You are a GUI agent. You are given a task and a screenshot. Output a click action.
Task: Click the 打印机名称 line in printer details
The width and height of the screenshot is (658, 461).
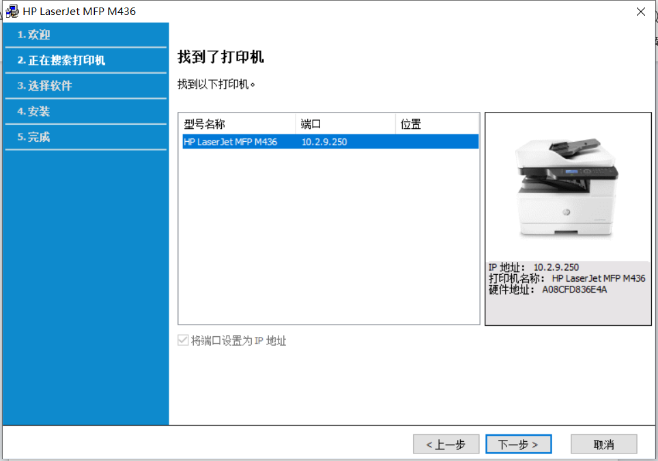click(x=567, y=278)
